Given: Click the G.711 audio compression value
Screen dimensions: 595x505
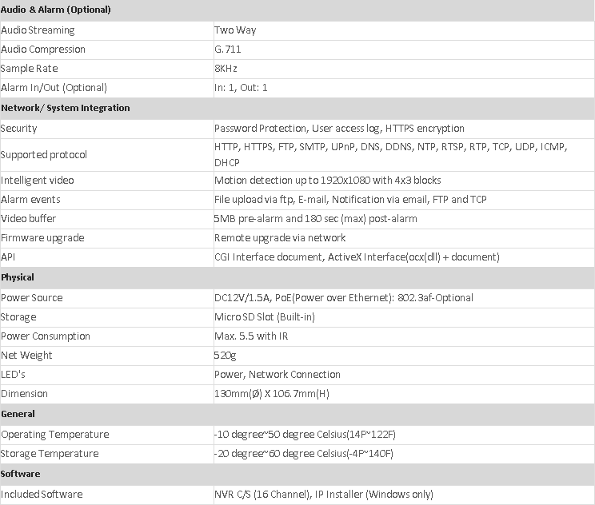Looking at the screenshot, I should 228,50.
